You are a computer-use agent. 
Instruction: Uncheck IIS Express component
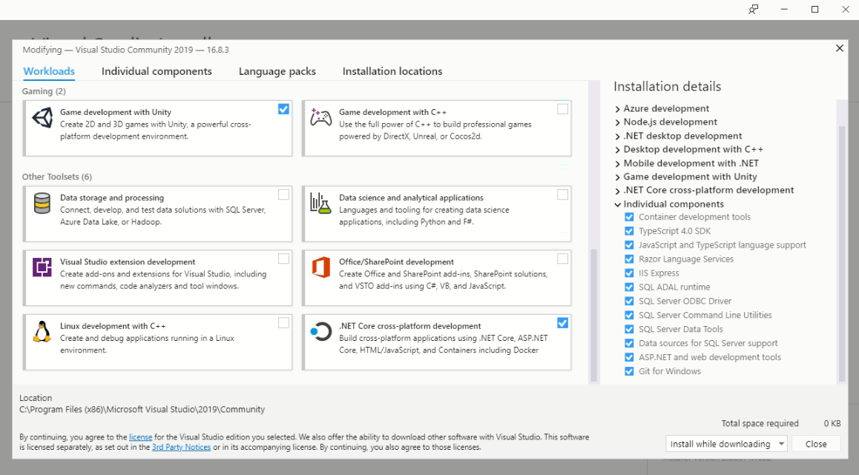pyautogui.click(x=629, y=273)
